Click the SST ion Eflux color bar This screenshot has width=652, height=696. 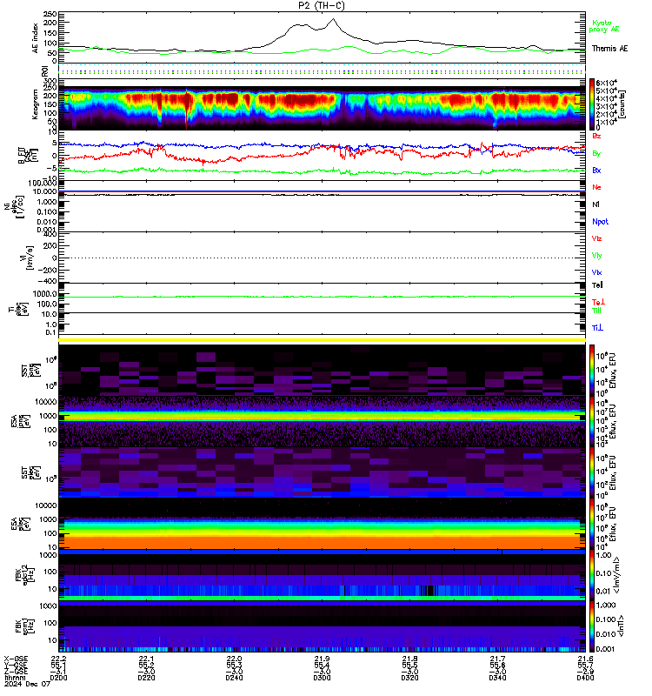pyautogui.click(x=592, y=370)
